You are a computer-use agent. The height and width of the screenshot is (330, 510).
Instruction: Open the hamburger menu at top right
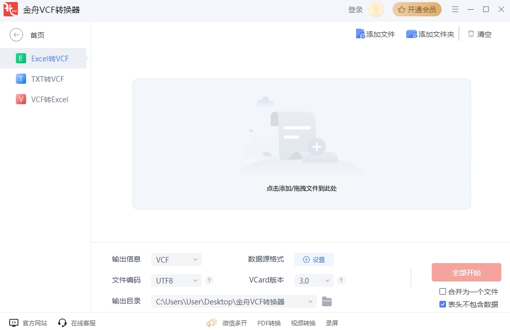455,9
